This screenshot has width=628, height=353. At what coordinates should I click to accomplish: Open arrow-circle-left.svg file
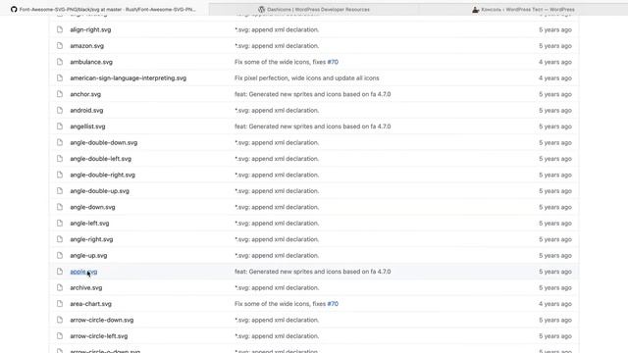pyautogui.click(x=99, y=336)
